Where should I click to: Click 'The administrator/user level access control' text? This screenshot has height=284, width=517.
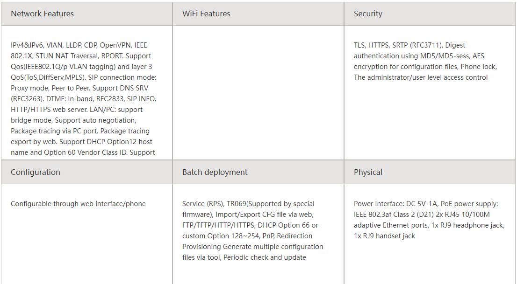pos(421,77)
